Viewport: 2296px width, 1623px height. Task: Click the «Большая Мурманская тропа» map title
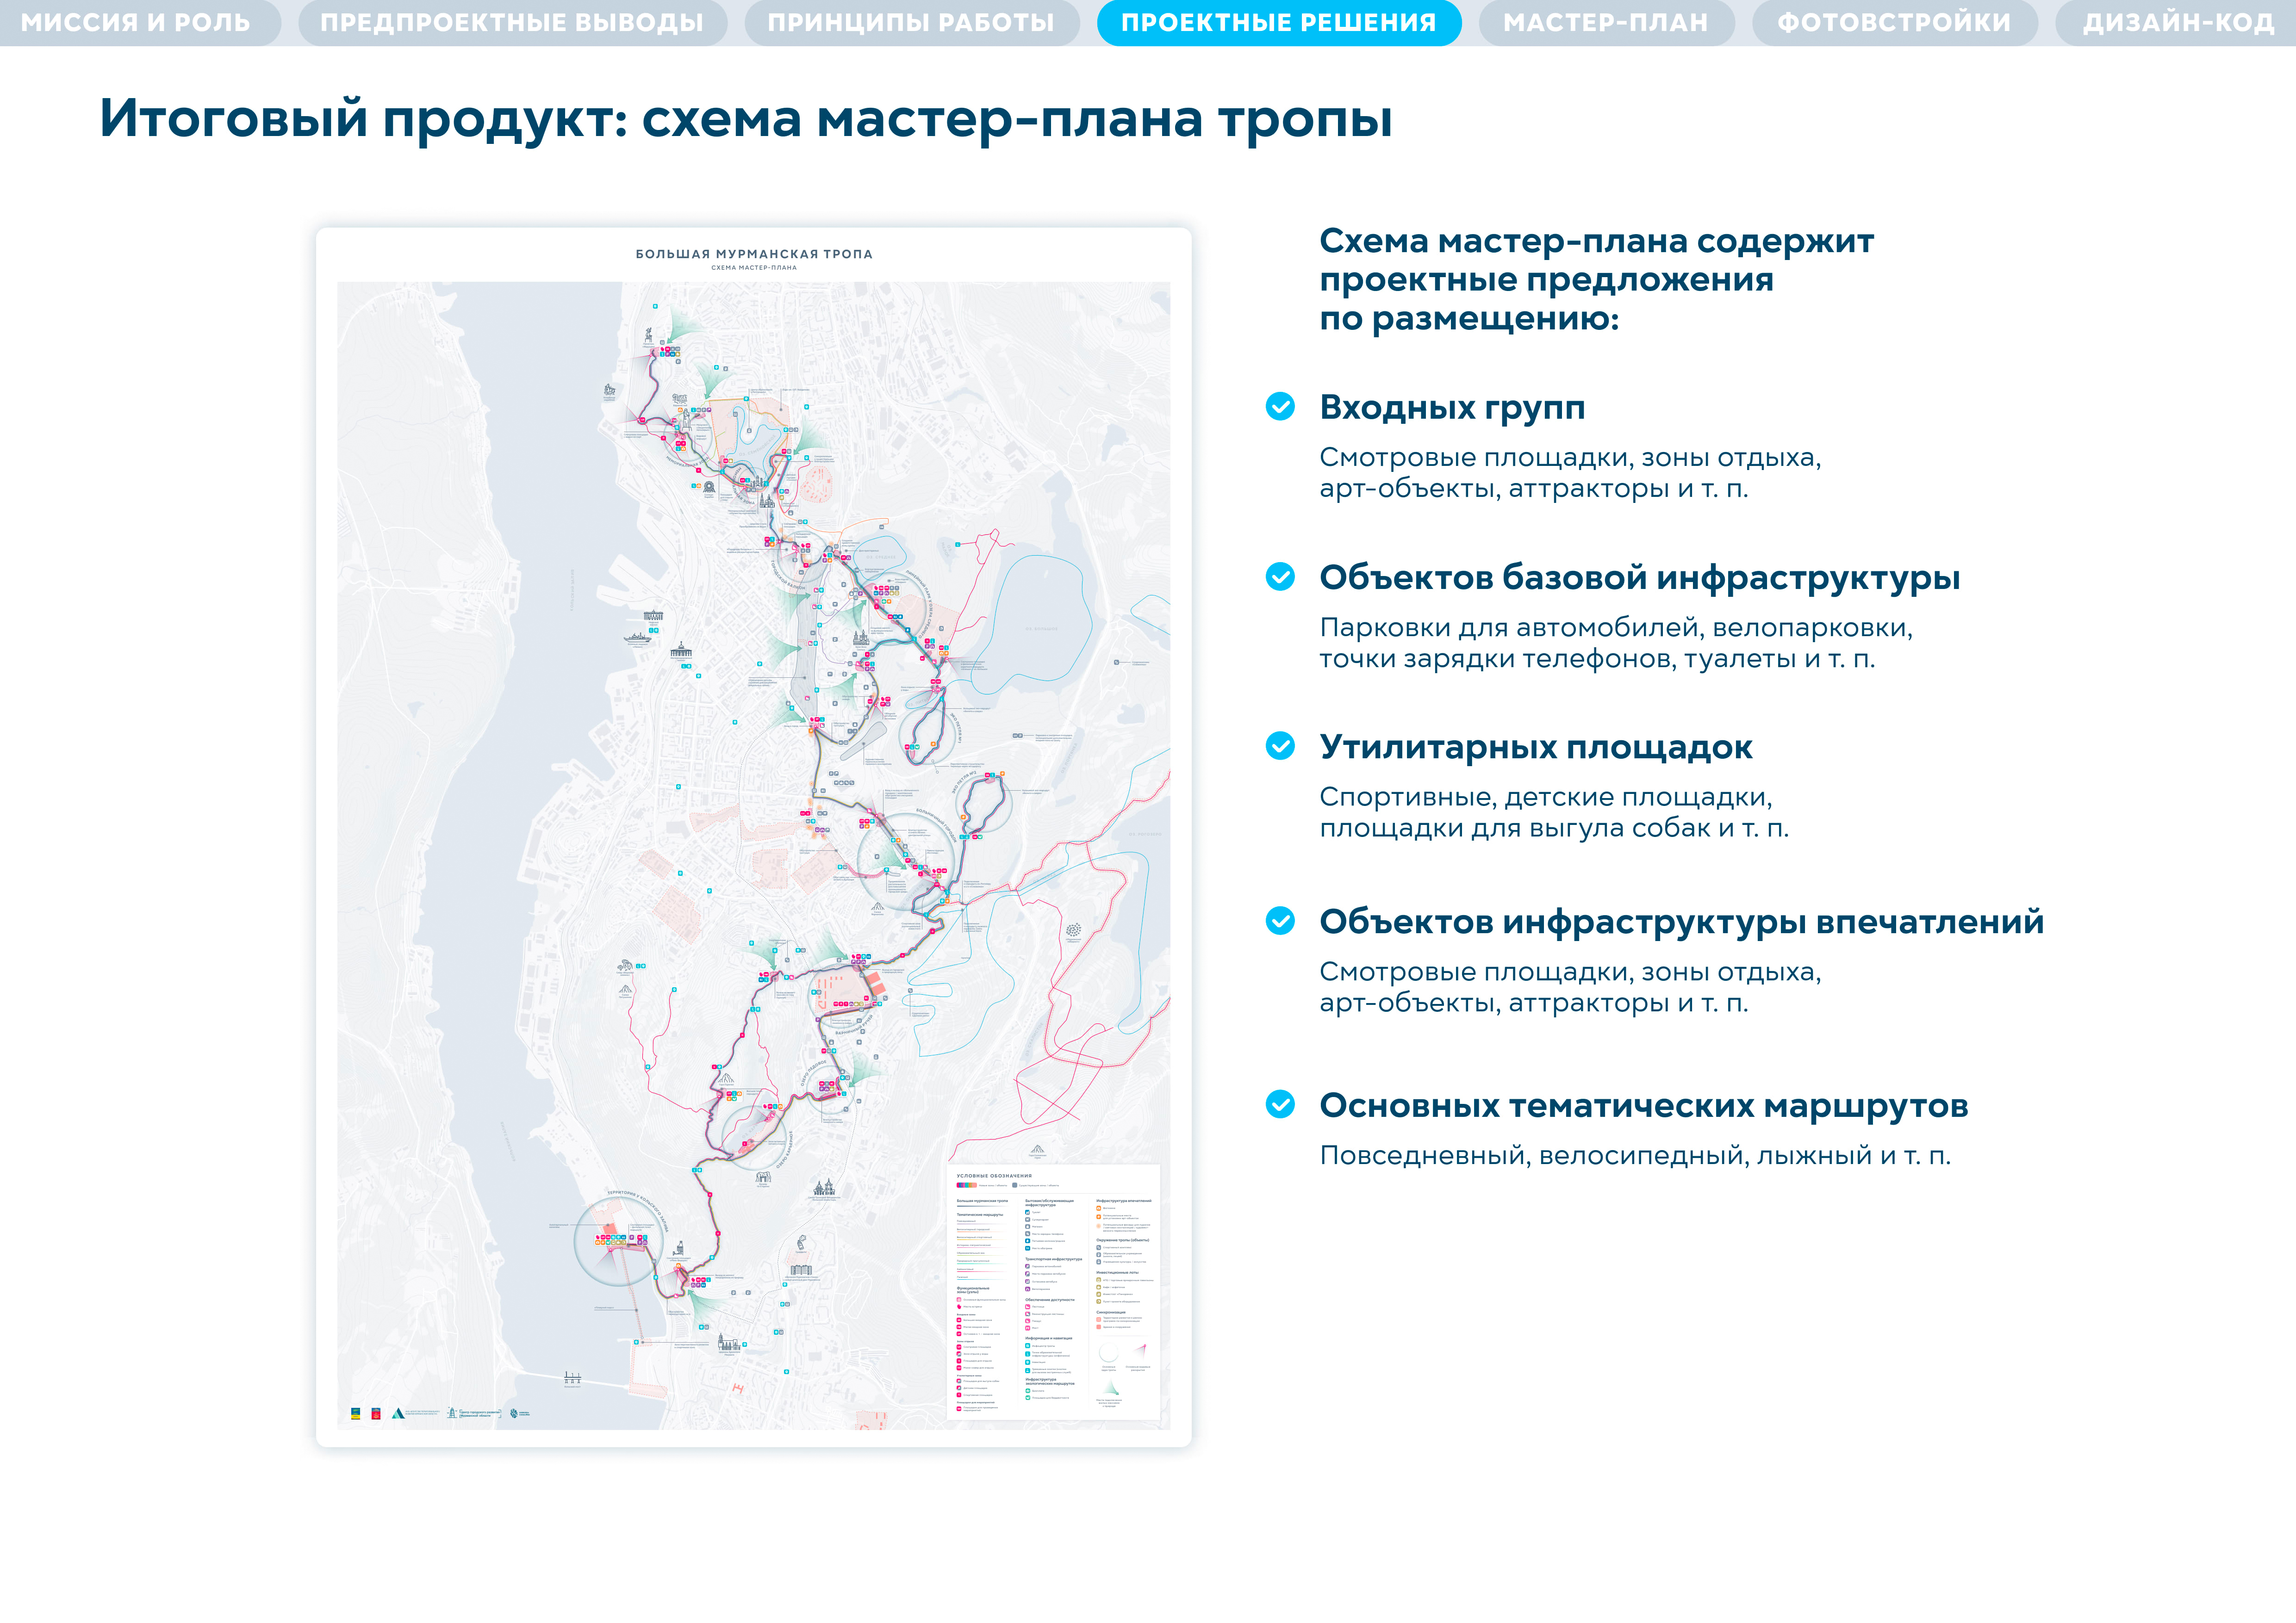pyautogui.click(x=753, y=254)
